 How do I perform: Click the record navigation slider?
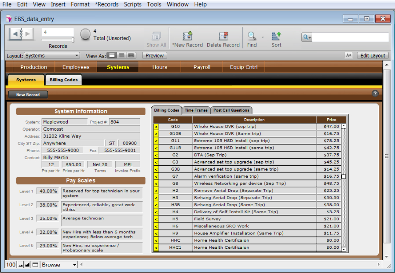click(58, 40)
